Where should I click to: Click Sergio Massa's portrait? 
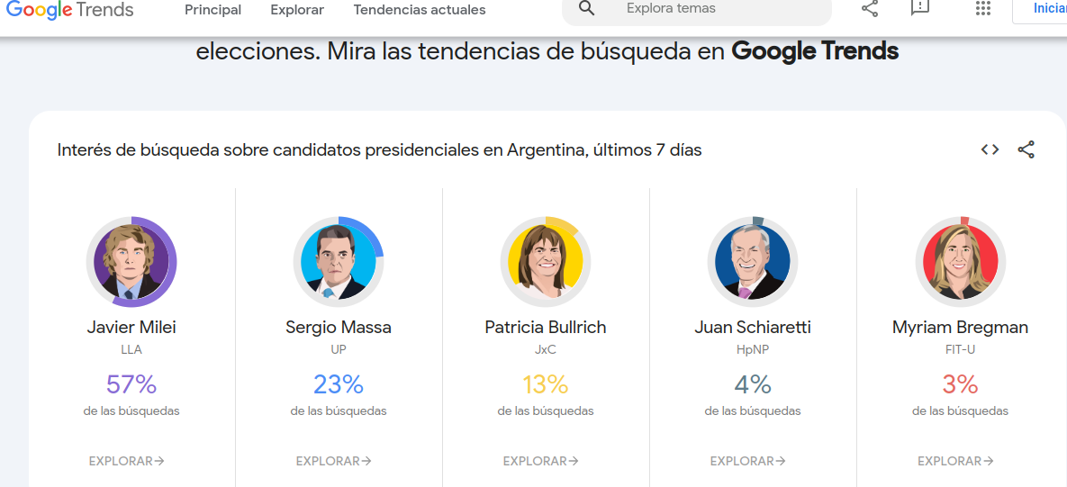point(339,262)
